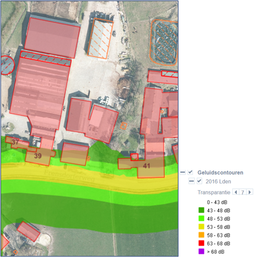
Task: Select the 2016 Lden layer label
Action: point(218,181)
